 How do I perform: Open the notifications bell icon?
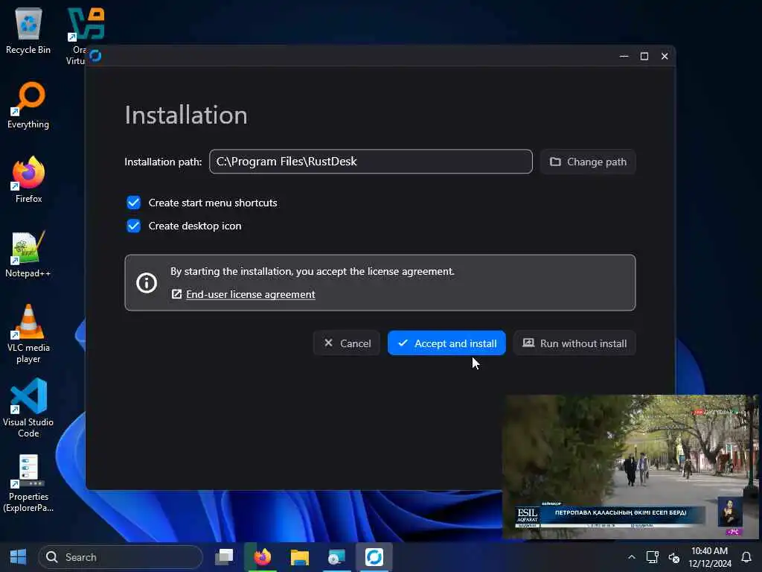coord(746,557)
